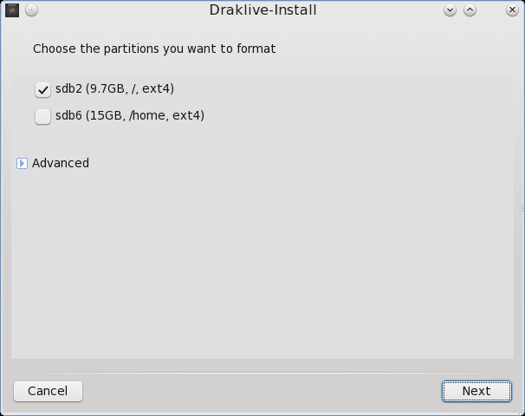This screenshot has width=525, height=416.
Task: Click the round sticky button in titlebar
Action: [31, 10]
